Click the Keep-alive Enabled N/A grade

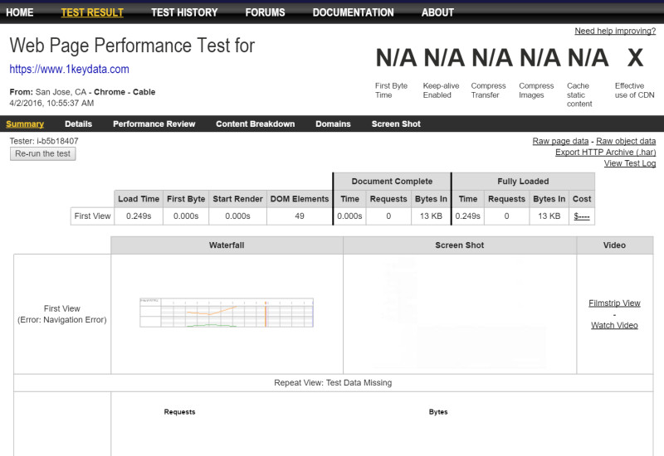pos(444,58)
